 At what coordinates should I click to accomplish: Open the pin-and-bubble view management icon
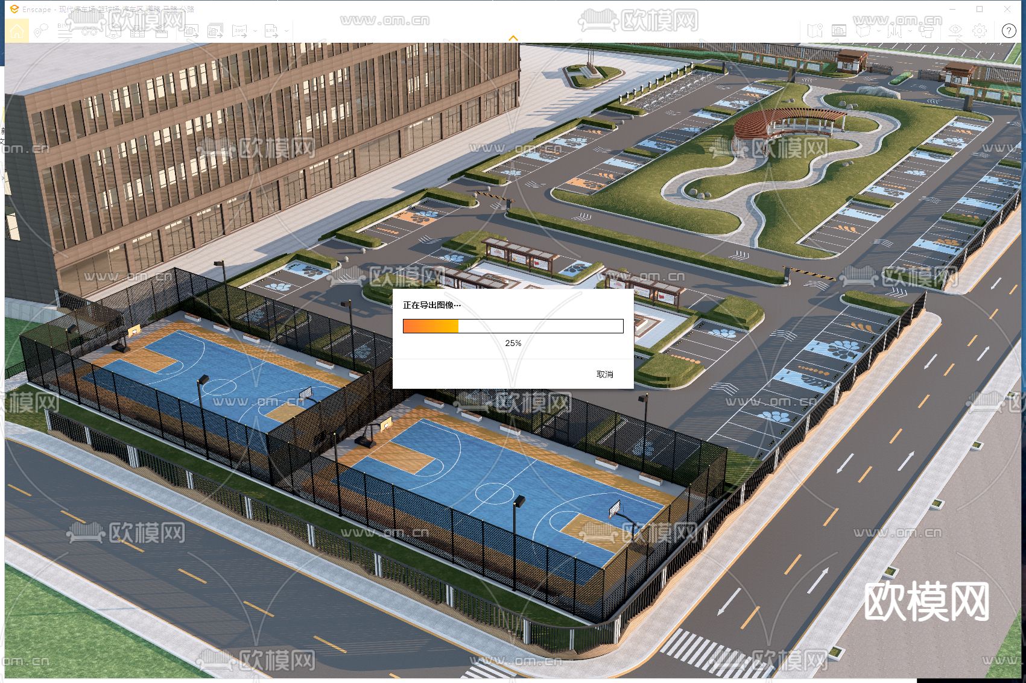click(x=41, y=31)
